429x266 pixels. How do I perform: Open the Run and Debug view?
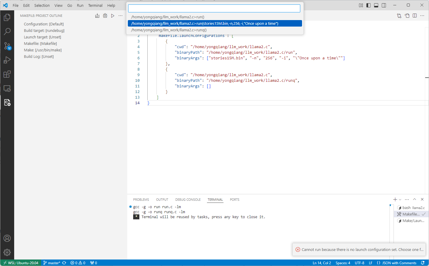click(x=7, y=60)
